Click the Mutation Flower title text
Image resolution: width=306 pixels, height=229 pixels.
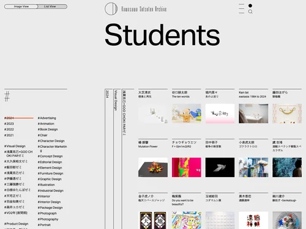coord(148,147)
